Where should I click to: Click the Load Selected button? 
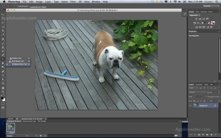(x=23, y=6)
